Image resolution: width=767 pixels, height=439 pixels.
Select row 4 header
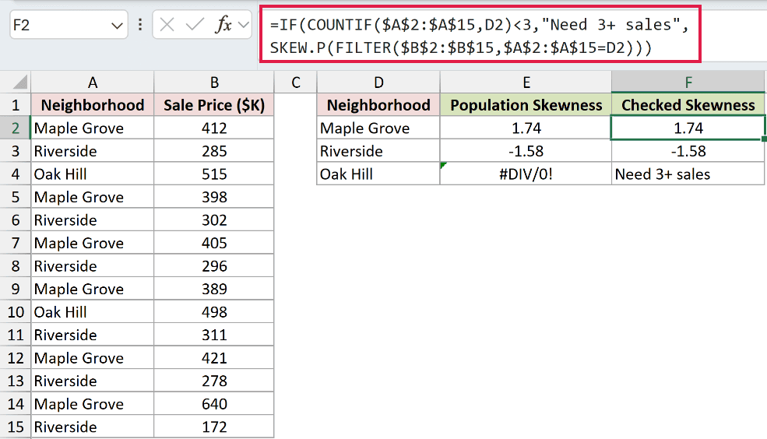[15, 174]
